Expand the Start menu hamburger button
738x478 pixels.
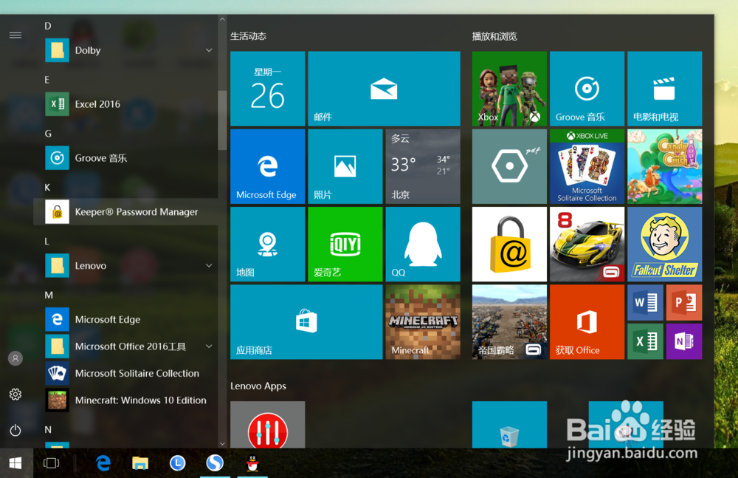coord(15,35)
